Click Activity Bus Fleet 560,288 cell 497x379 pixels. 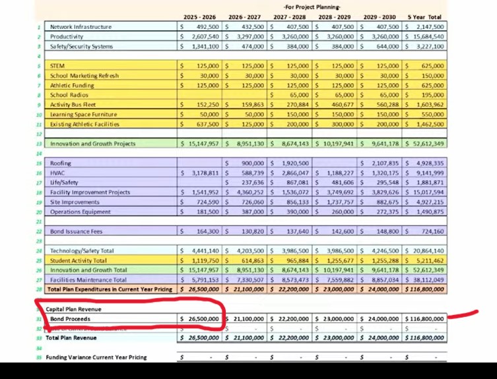[x=380, y=105]
